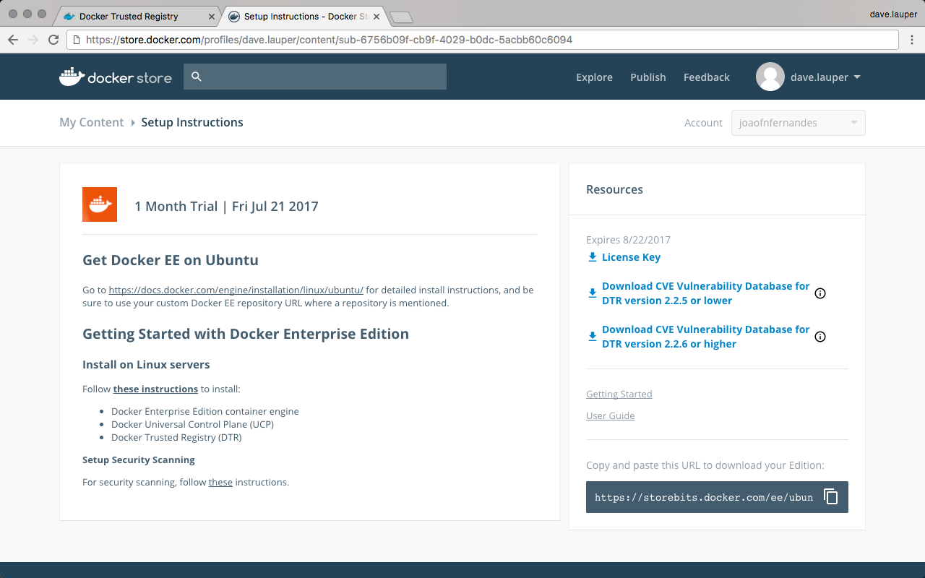Click info icon for DTR 2.2.6 database
Image resolution: width=925 pixels, height=578 pixels.
point(819,337)
